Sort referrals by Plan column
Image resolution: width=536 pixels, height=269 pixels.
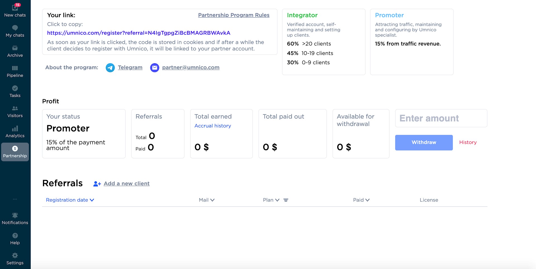[271, 200]
